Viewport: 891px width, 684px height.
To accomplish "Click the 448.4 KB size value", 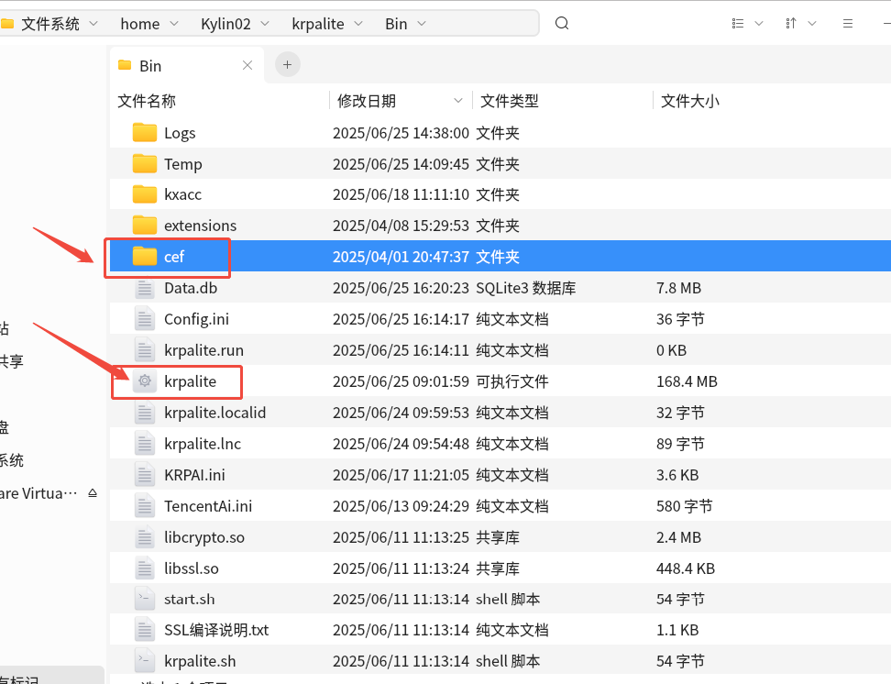I will tap(686, 568).
